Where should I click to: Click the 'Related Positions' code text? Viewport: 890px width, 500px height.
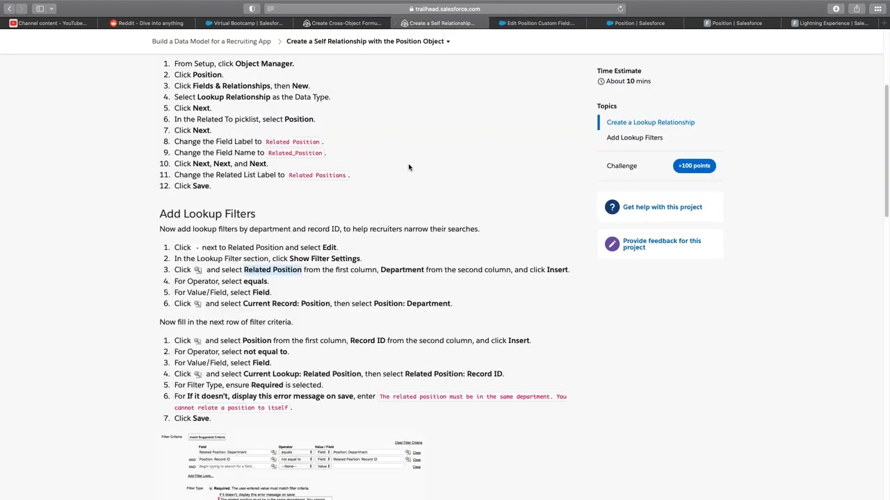(x=317, y=175)
